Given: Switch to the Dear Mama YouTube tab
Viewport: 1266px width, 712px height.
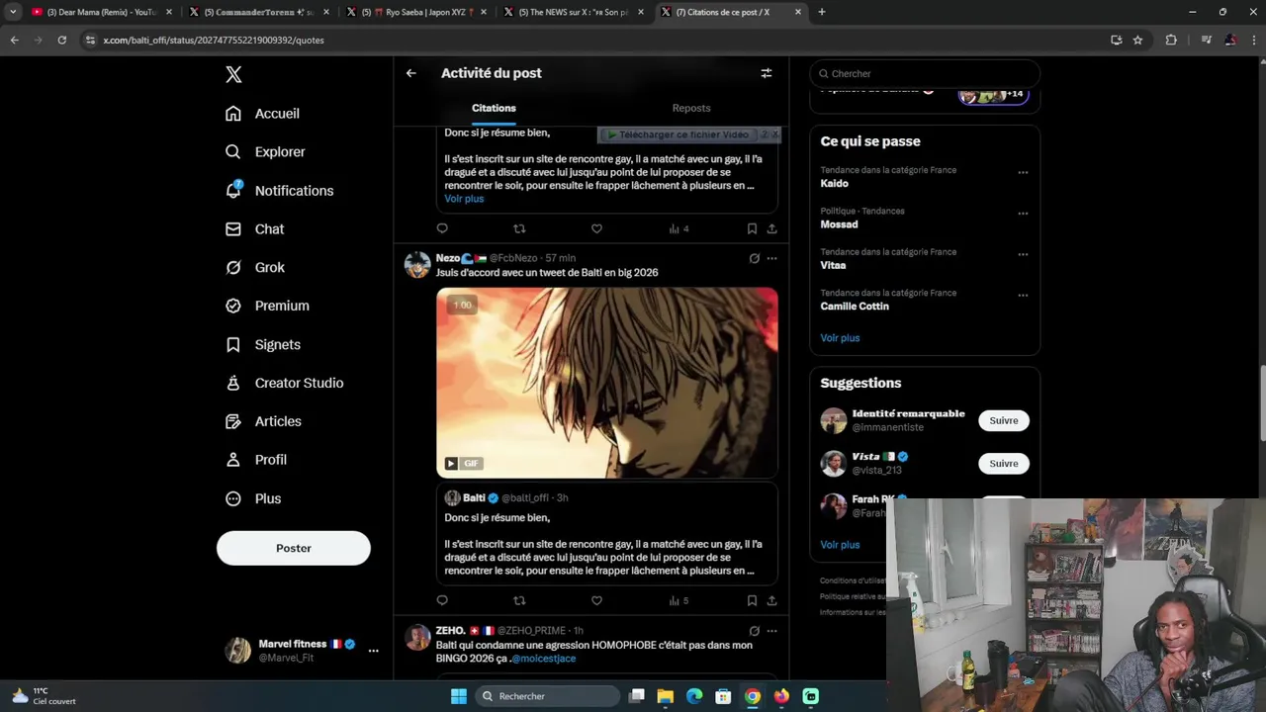Looking at the screenshot, I should pyautogui.click(x=102, y=12).
